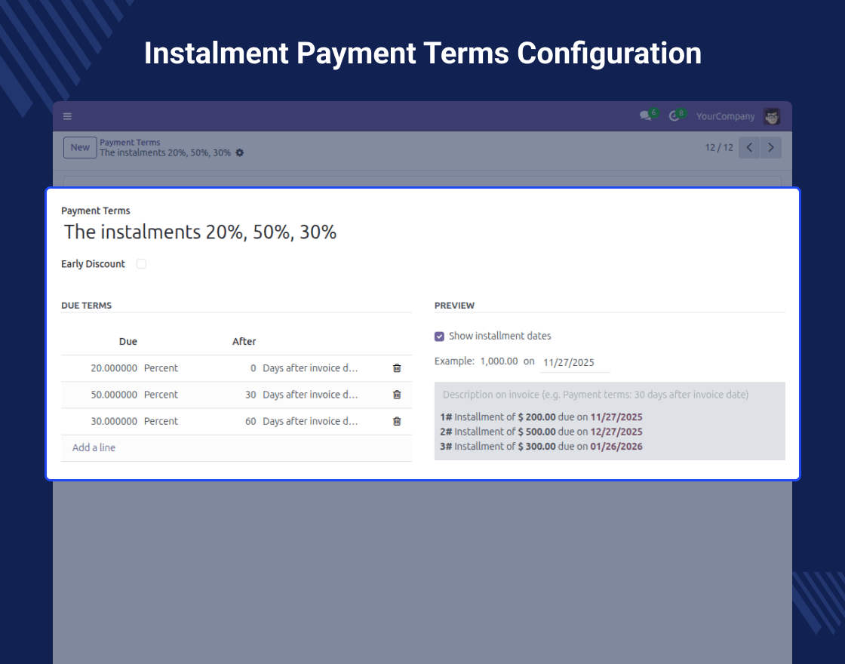The height and width of the screenshot is (664, 845).
Task: Click the Description on invoice text area
Action: 610,395
